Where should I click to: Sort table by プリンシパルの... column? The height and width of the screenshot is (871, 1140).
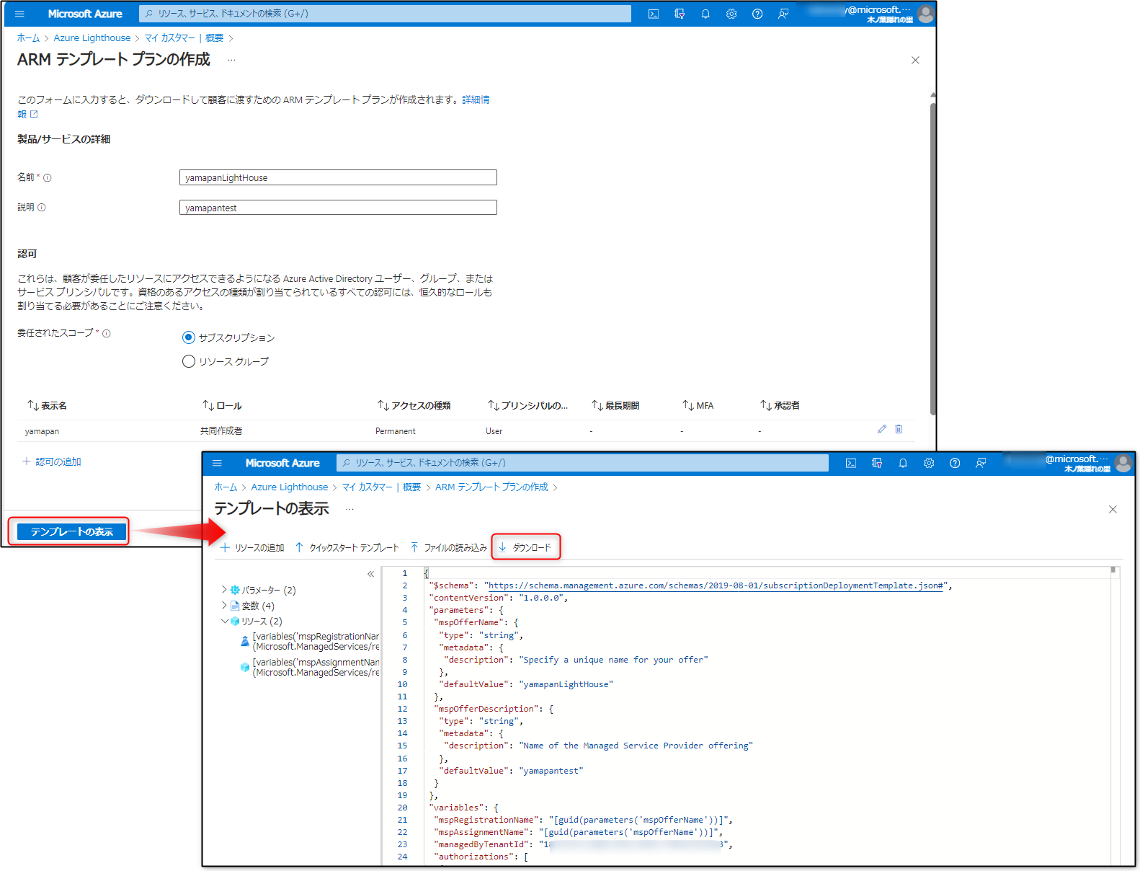tap(527, 406)
